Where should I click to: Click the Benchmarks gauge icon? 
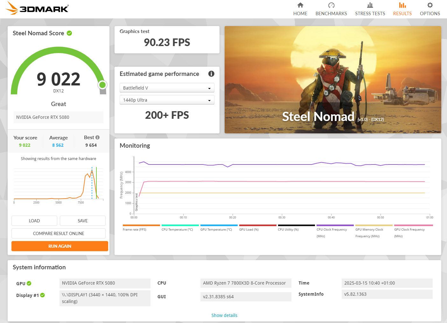tap(331, 5)
